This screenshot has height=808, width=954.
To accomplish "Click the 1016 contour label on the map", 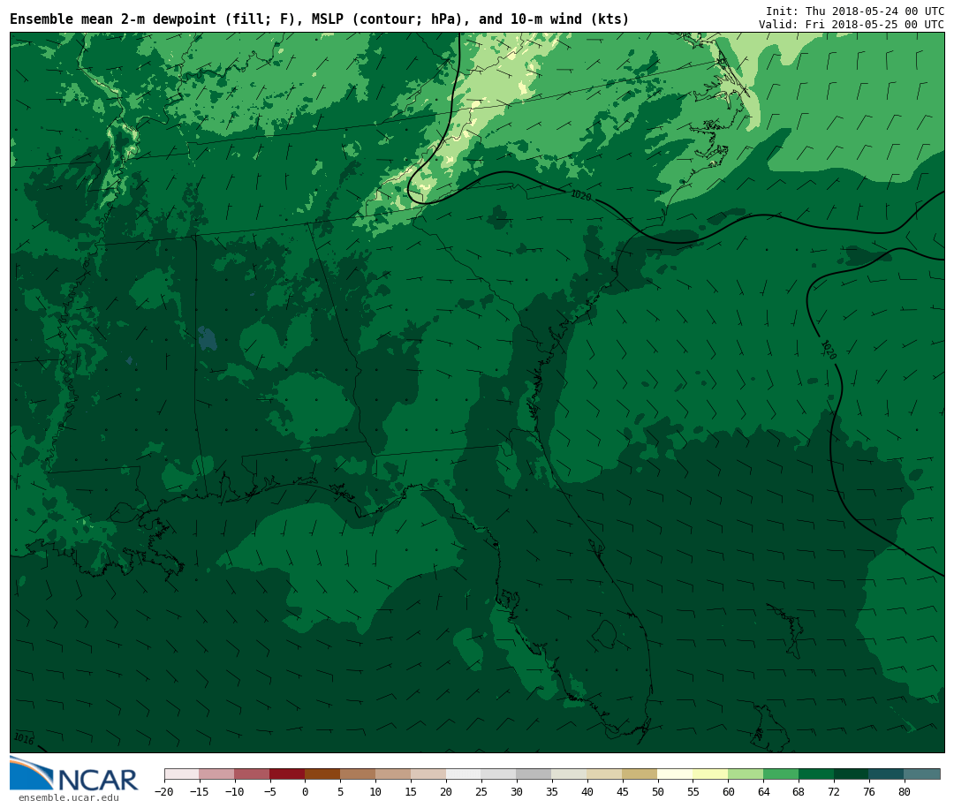I will pyautogui.click(x=24, y=738).
